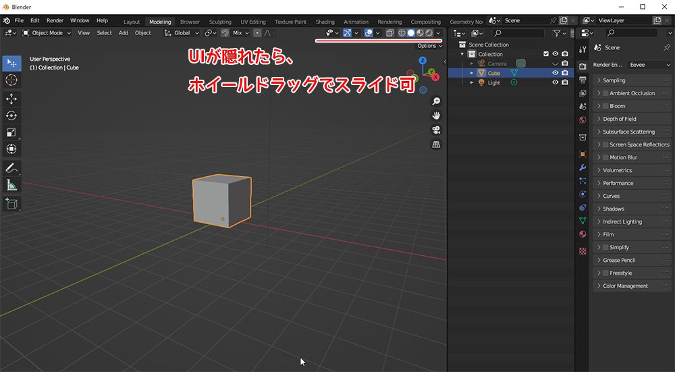
Task: Click the Options button in viewport
Action: point(428,46)
